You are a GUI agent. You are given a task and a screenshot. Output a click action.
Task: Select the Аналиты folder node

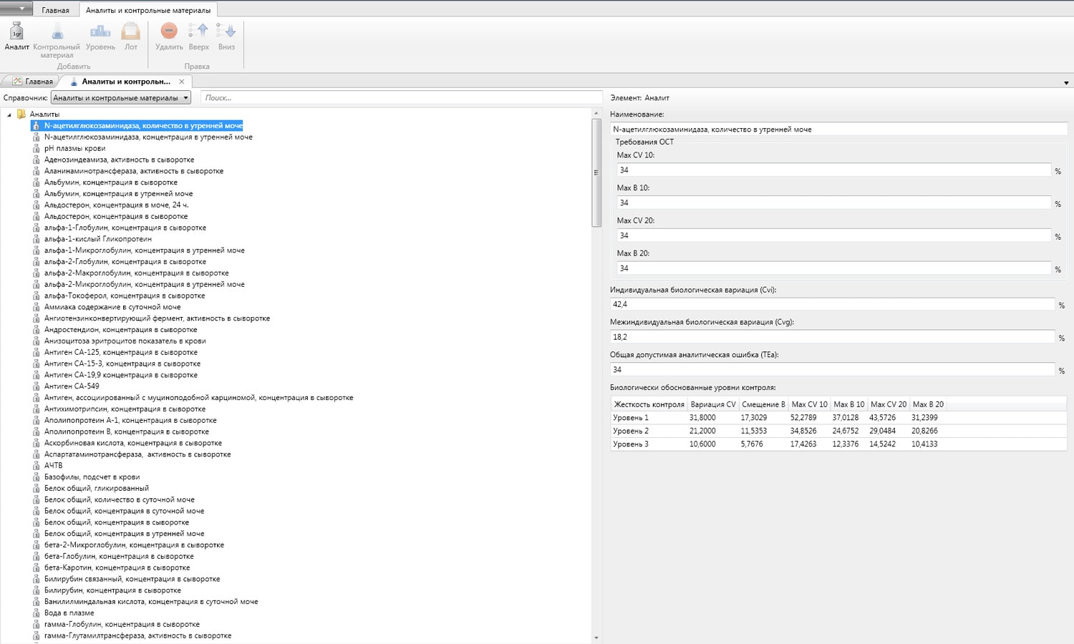coord(44,114)
